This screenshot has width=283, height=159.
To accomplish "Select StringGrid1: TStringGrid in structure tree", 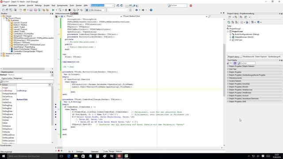I will 23,36.
